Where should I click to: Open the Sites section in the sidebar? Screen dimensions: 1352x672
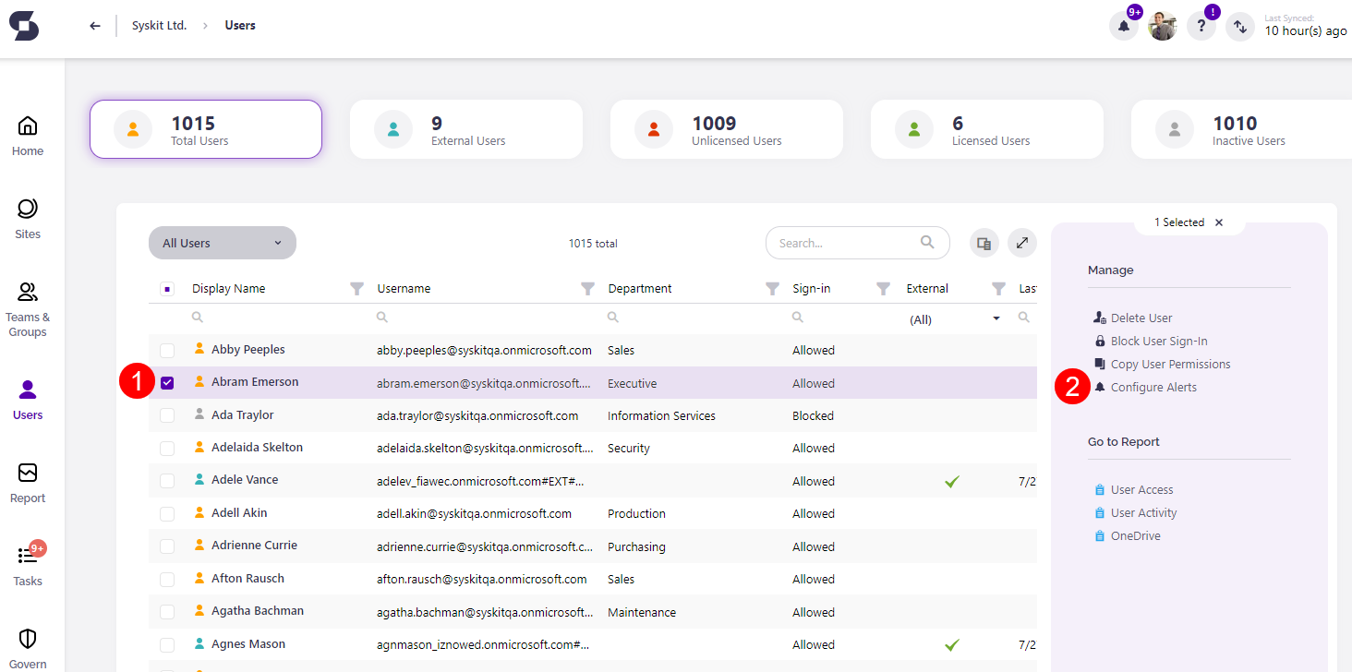pyautogui.click(x=27, y=218)
